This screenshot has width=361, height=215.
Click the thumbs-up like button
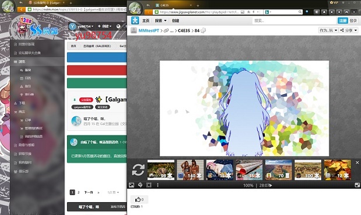click(x=139, y=200)
